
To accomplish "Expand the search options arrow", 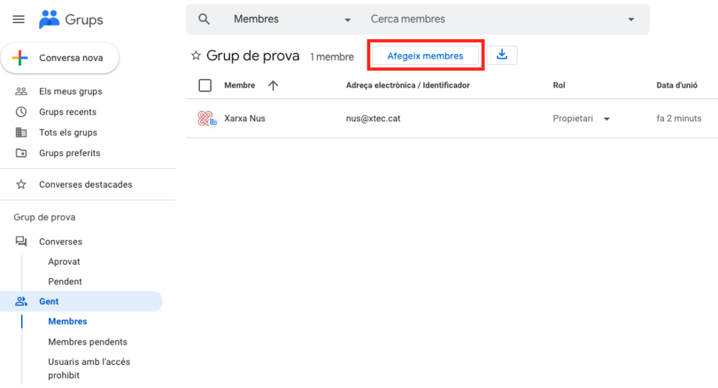I will point(631,20).
